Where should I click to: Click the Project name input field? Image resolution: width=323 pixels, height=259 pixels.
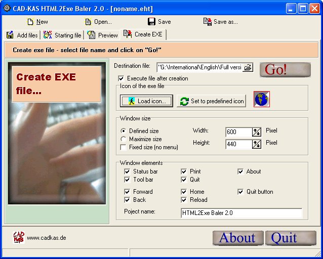241,213
